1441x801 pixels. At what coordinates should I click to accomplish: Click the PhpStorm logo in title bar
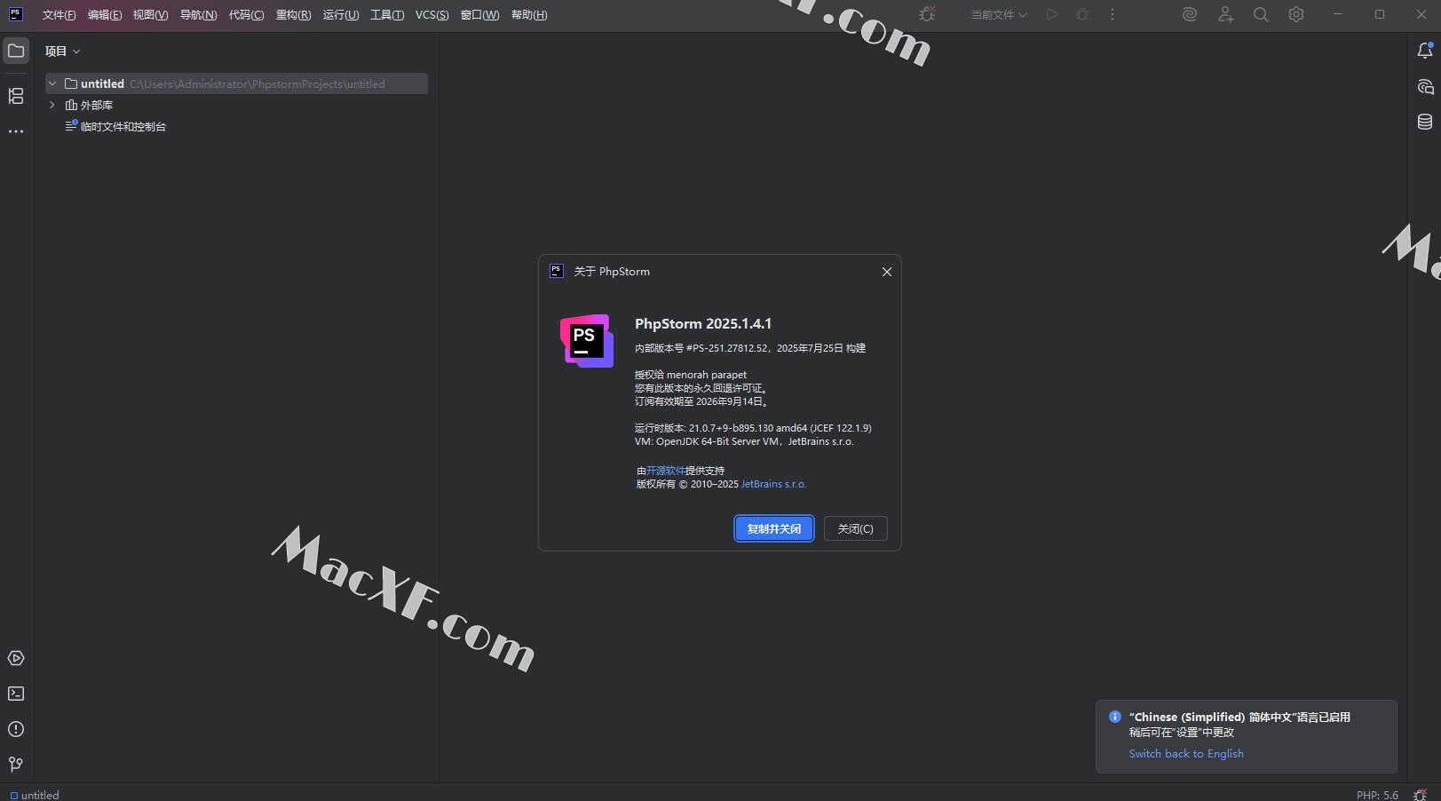[16, 14]
